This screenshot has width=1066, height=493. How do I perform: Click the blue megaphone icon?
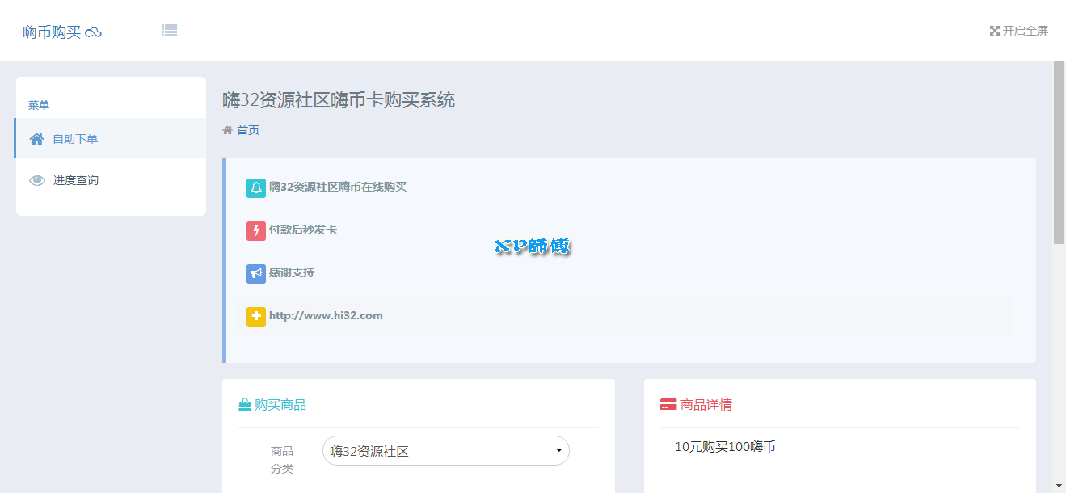point(256,273)
